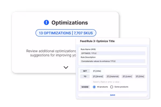Screen dimensions: 161x107
Task: Click the WHERE label
Action: [x=85, y=87]
